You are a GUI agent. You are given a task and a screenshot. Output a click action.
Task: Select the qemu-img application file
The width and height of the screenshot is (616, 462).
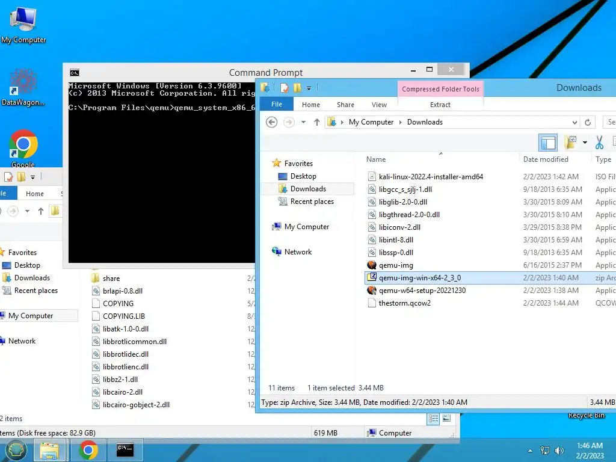[396, 265]
